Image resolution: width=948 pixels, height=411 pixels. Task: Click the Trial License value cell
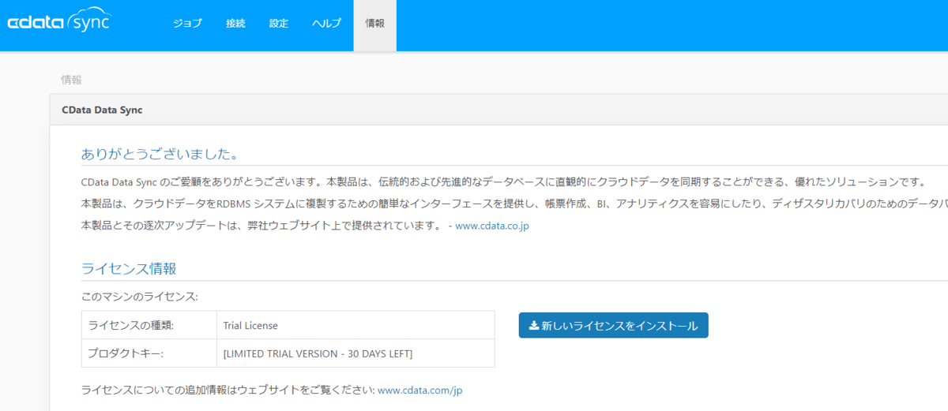point(355,325)
